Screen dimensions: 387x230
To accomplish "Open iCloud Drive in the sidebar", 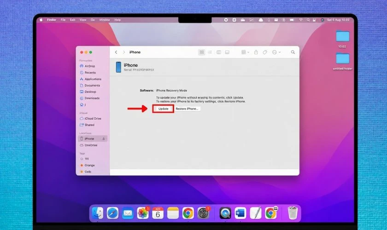I will point(93,118).
